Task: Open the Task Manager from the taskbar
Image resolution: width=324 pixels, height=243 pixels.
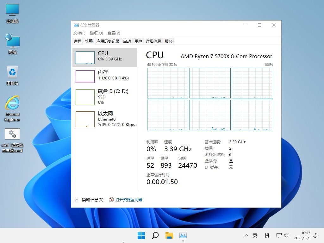Action: pyautogui.click(x=184, y=235)
